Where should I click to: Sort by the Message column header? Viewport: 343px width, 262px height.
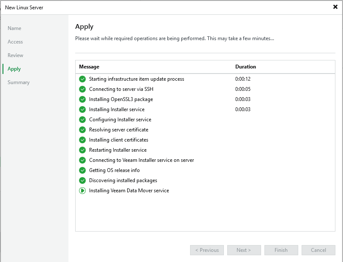[x=89, y=67]
